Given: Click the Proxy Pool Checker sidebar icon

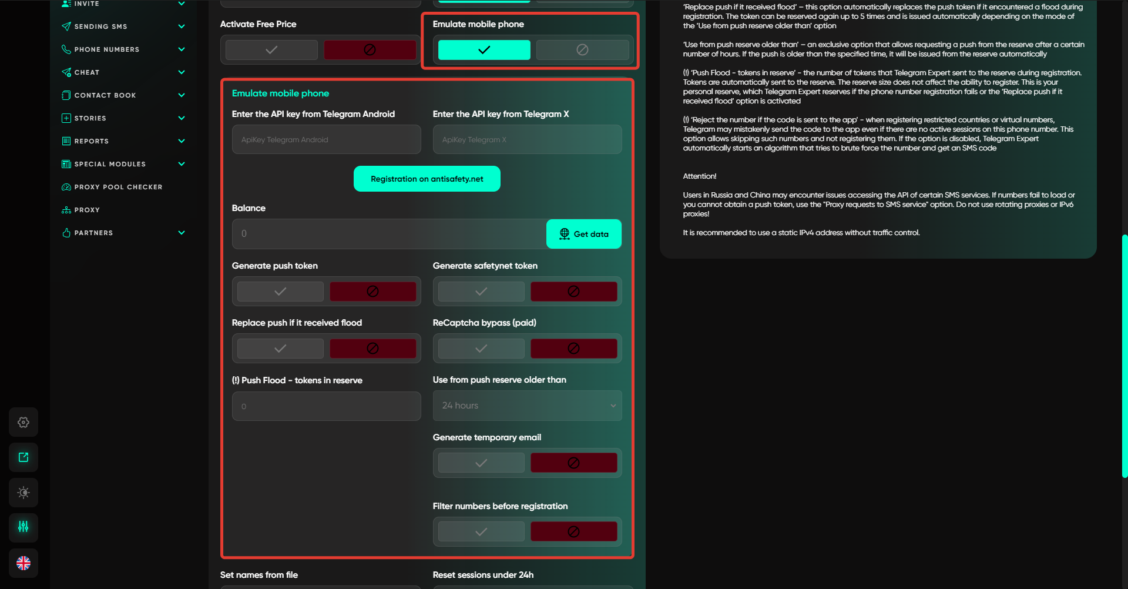Looking at the screenshot, I should point(66,187).
